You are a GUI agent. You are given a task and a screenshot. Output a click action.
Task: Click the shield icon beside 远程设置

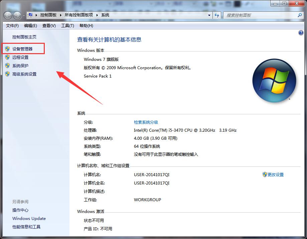point(7,57)
